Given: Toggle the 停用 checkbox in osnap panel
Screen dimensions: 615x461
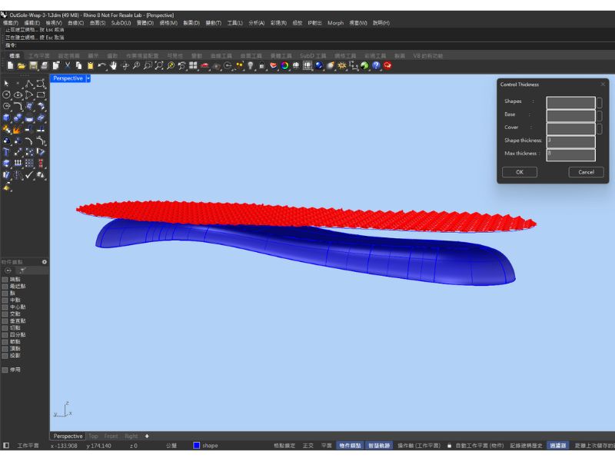Looking at the screenshot, I should click(x=5, y=370).
